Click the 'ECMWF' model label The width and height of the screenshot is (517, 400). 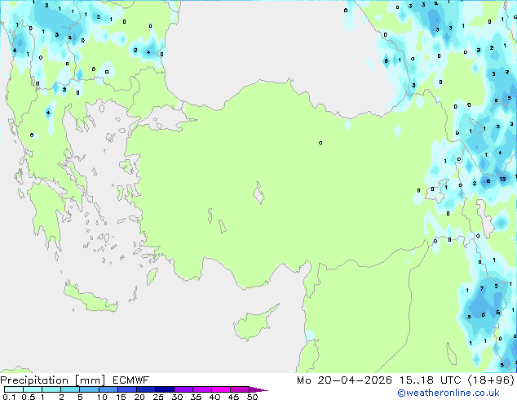(x=131, y=380)
